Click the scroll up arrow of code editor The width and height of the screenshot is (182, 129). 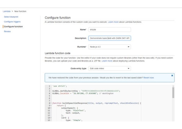tap(173, 86)
